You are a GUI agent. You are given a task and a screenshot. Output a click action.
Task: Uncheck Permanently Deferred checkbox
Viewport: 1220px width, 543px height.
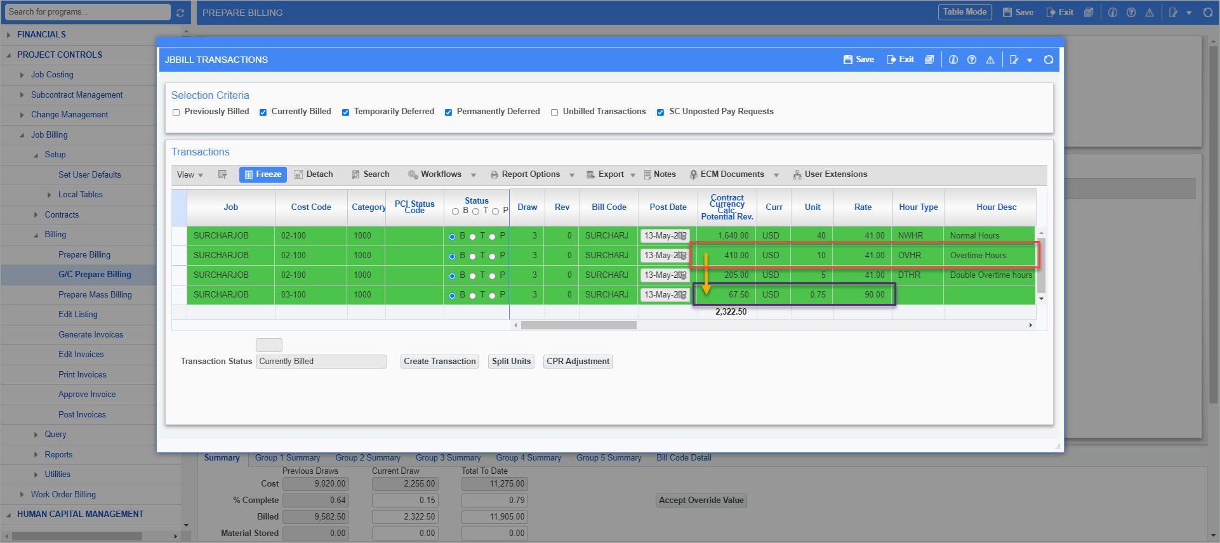pyautogui.click(x=448, y=112)
